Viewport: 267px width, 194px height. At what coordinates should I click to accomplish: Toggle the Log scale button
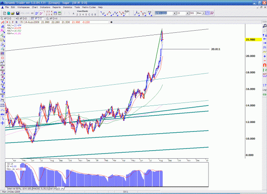pyautogui.click(x=264, y=90)
